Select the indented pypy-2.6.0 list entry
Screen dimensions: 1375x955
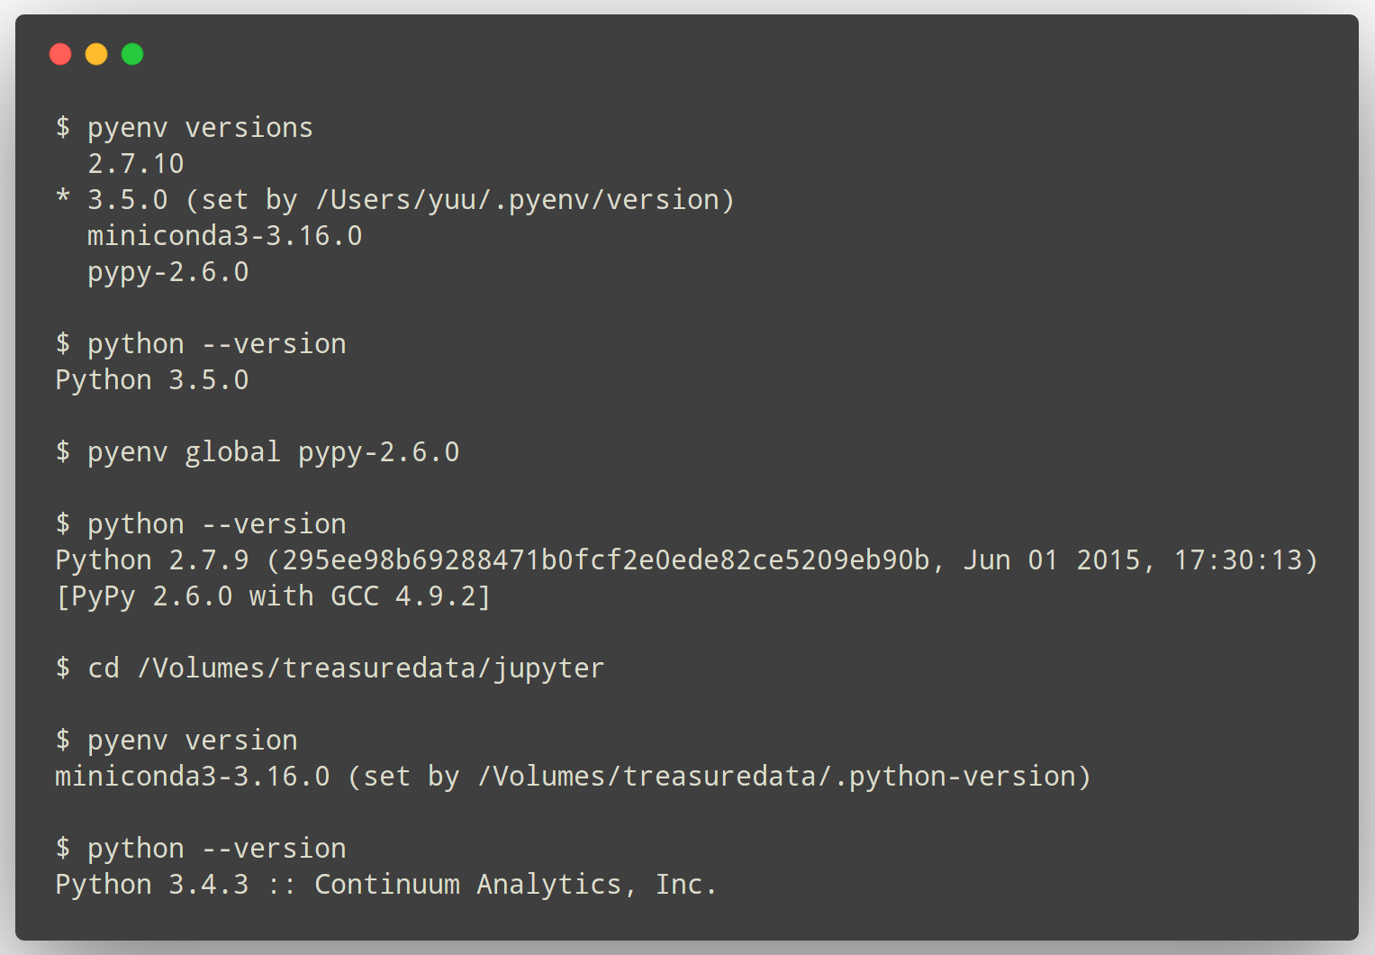pyautogui.click(x=167, y=272)
